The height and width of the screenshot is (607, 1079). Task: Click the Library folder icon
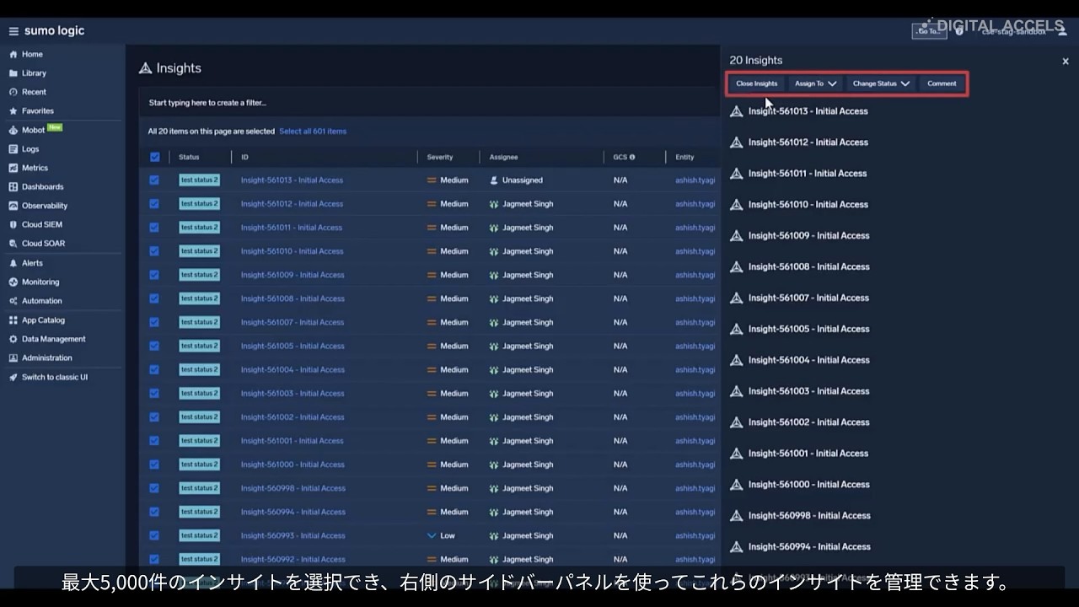13,73
